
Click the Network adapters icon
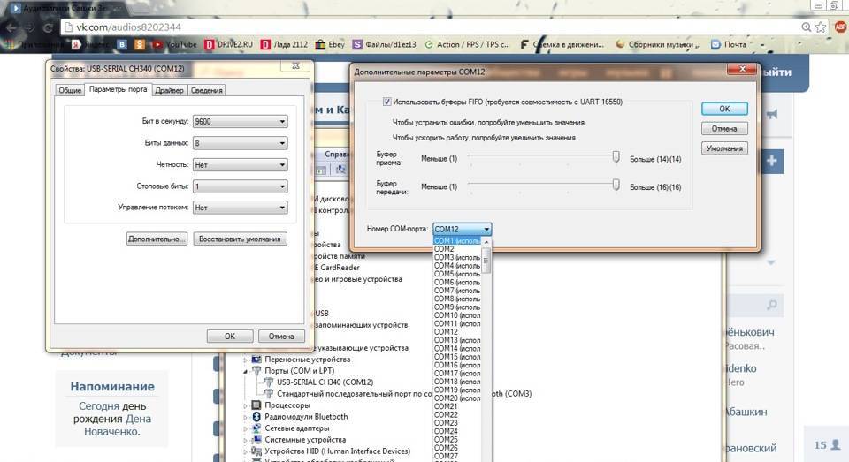pos(256,428)
